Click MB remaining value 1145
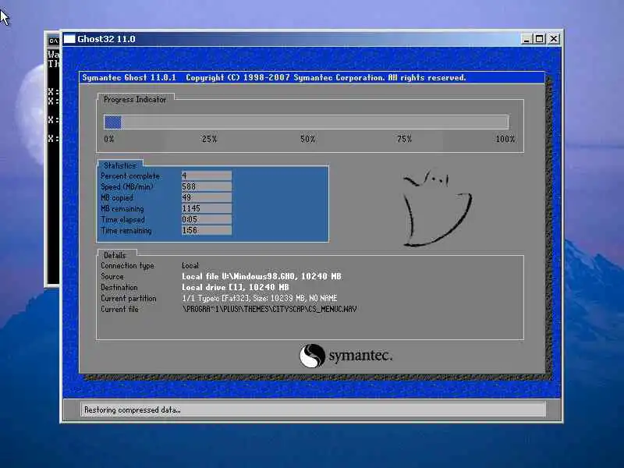Image resolution: width=624 pixels, height=468 pixels. [x=207, y=208]
